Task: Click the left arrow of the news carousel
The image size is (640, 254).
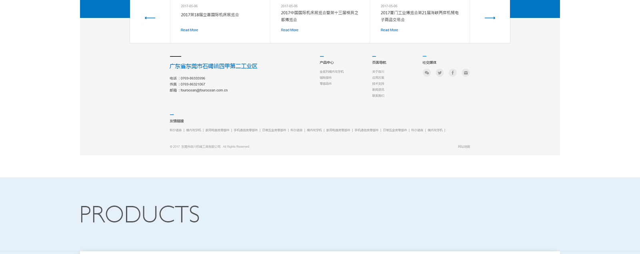Action: (x=150, y=18)
